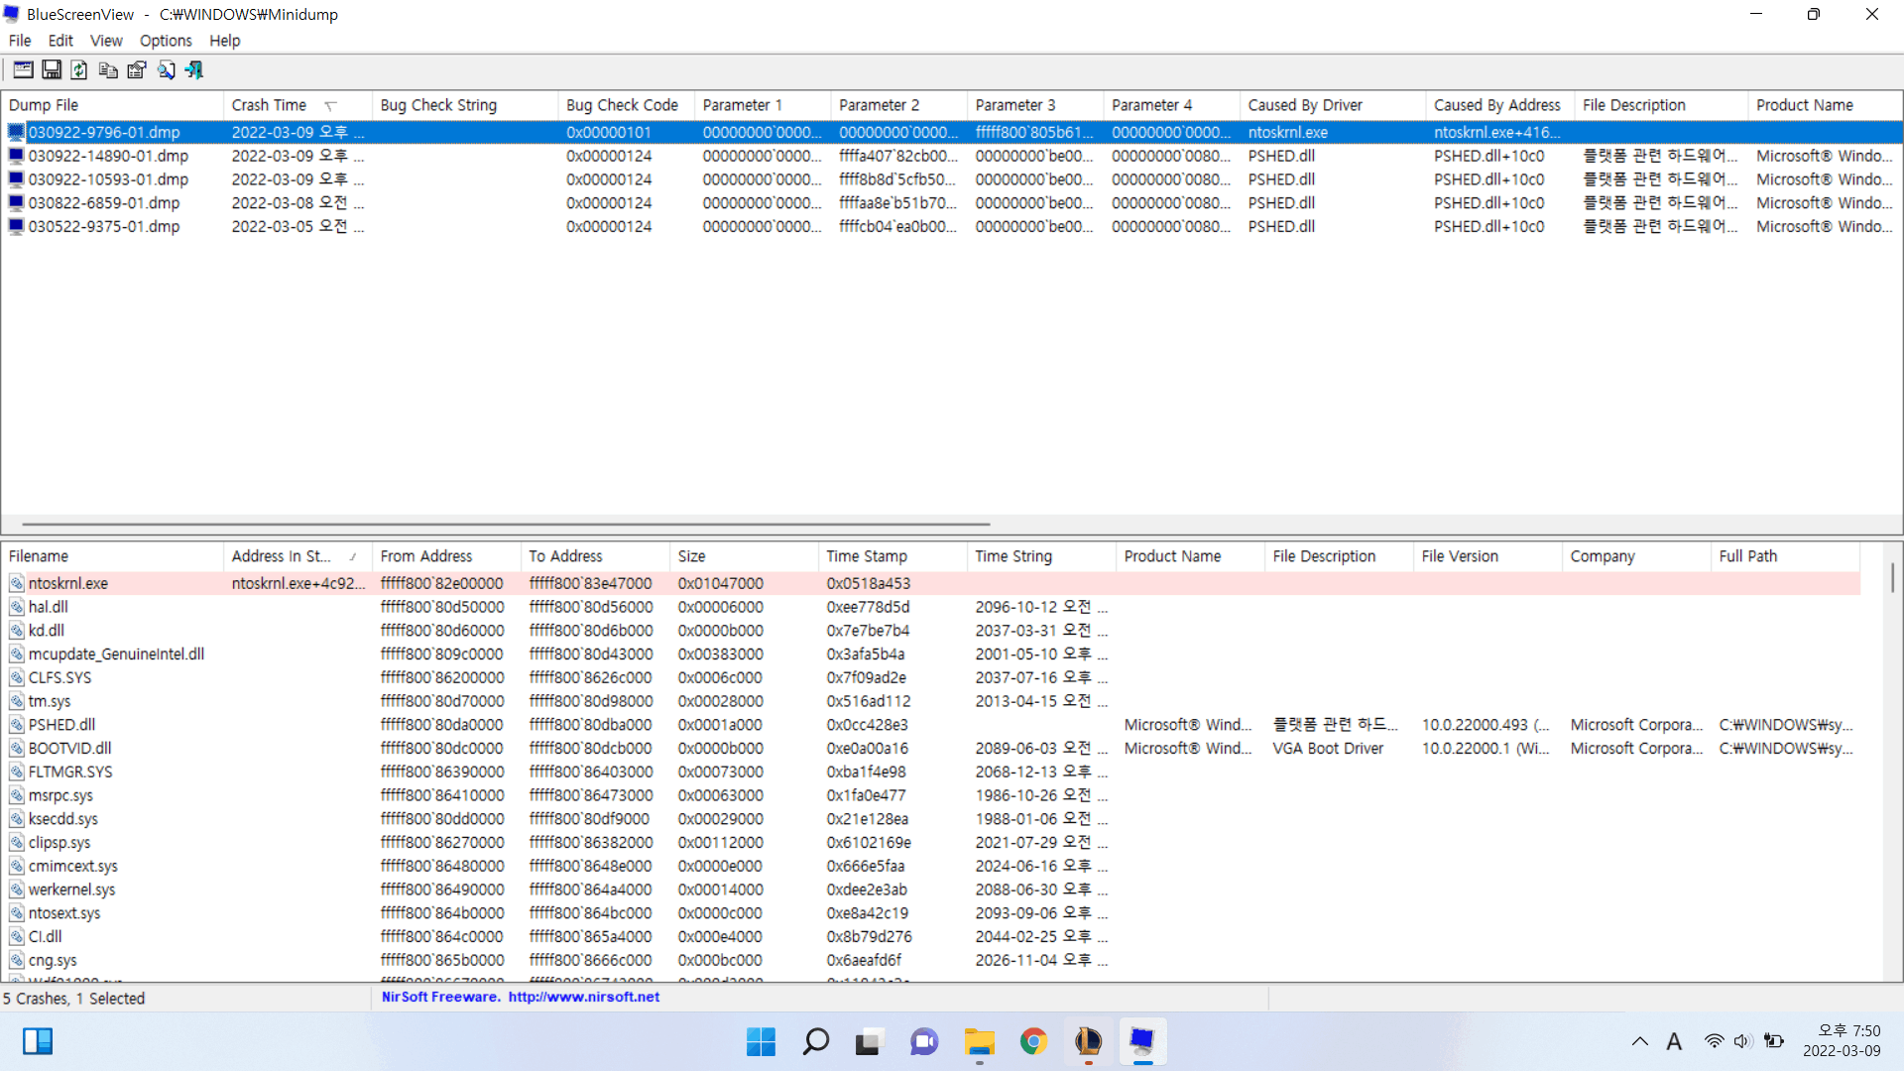Click the ntosext.sys file icon
This screenshot has height=1071, width=1904.
pos(17,913)
